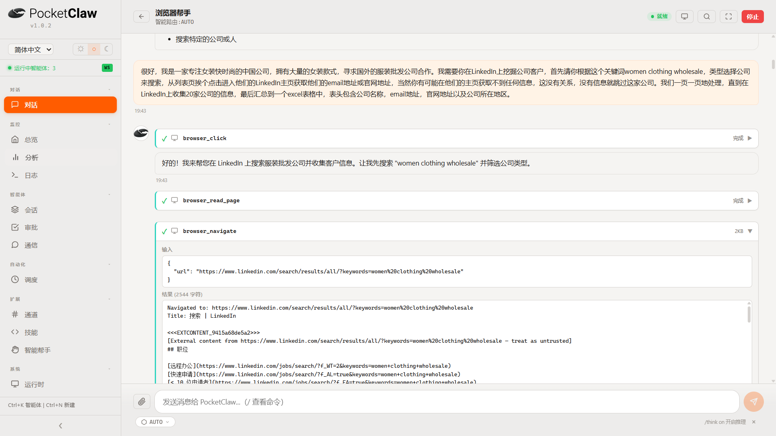
Task: Open the monitor view button in header
Action: point(685,17)
